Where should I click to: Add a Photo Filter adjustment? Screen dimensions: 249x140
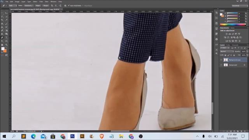[234, 37]
